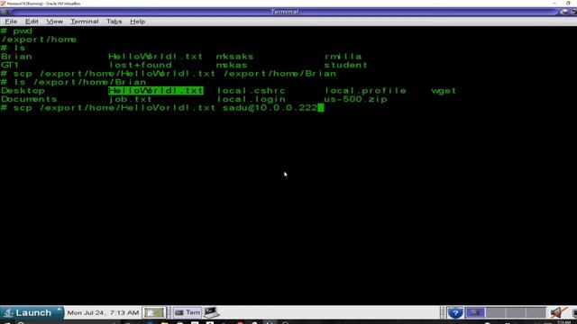Open the Tabs menu

click(114, 22)
